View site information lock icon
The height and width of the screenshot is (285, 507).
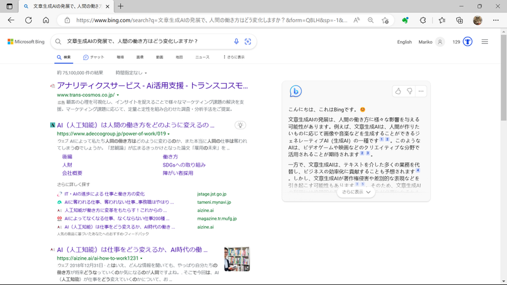pos(67,20)
